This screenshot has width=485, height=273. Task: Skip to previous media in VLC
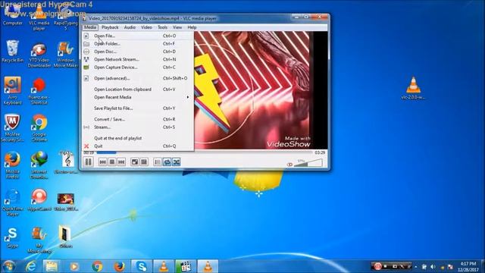[103, 162]
